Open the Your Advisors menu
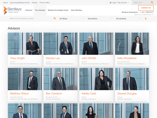The height and width of the screenshot is (118, 157). point(40,10)
